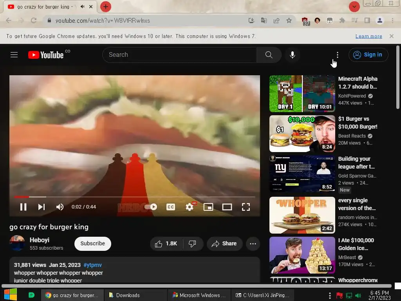
Task: Switch to Downloads taskbar window
Action: pos(135,295)
